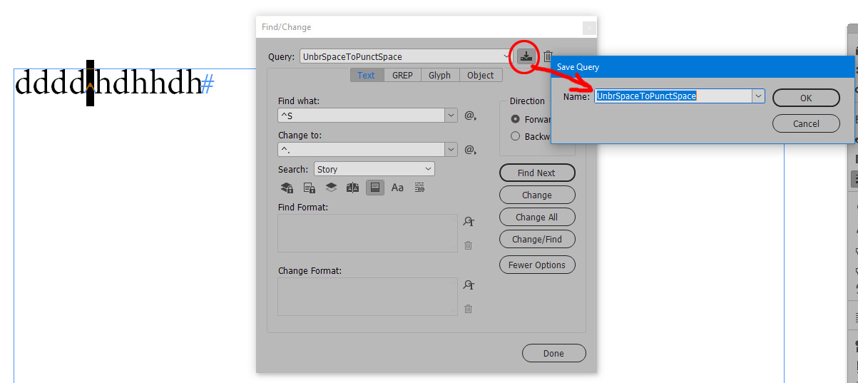Toggle Include Master Pages search option
Viewport: 858px width, 383px height.
pos(353,188)
